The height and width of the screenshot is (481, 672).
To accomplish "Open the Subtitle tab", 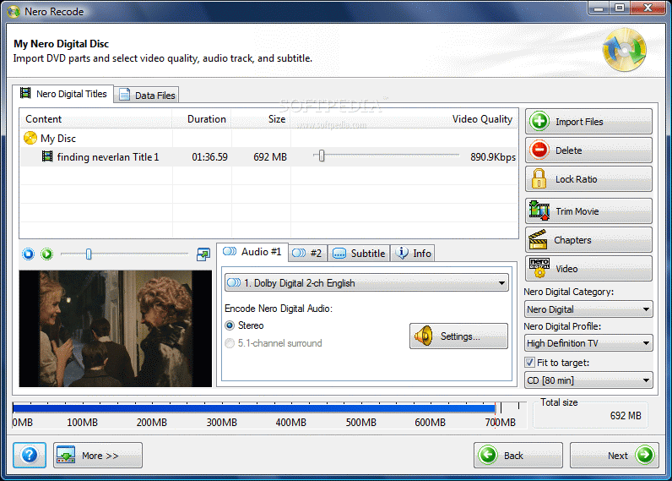I will coord(359,253).
